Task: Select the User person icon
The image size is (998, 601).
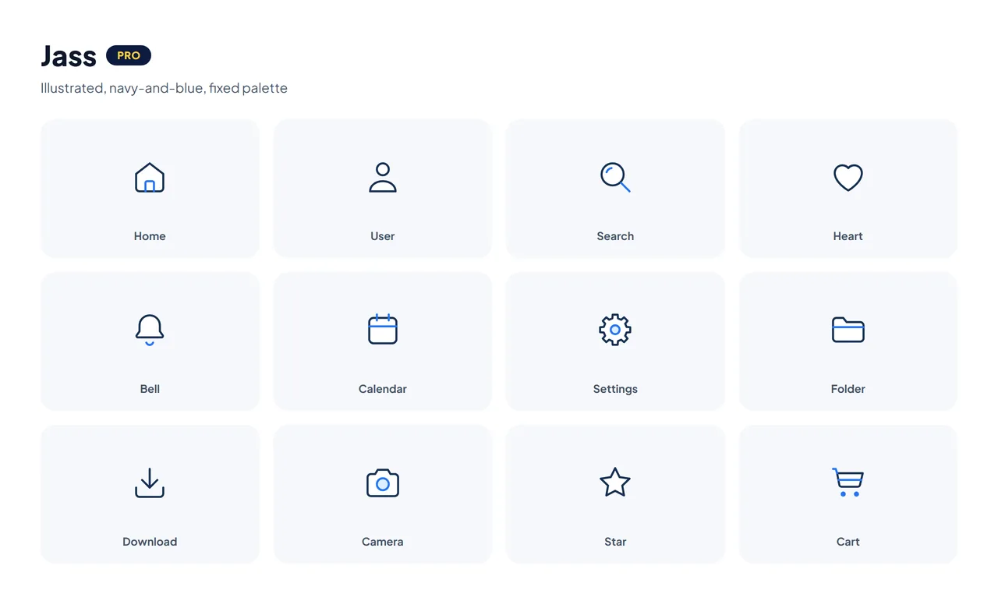Action: click(383, 178)
